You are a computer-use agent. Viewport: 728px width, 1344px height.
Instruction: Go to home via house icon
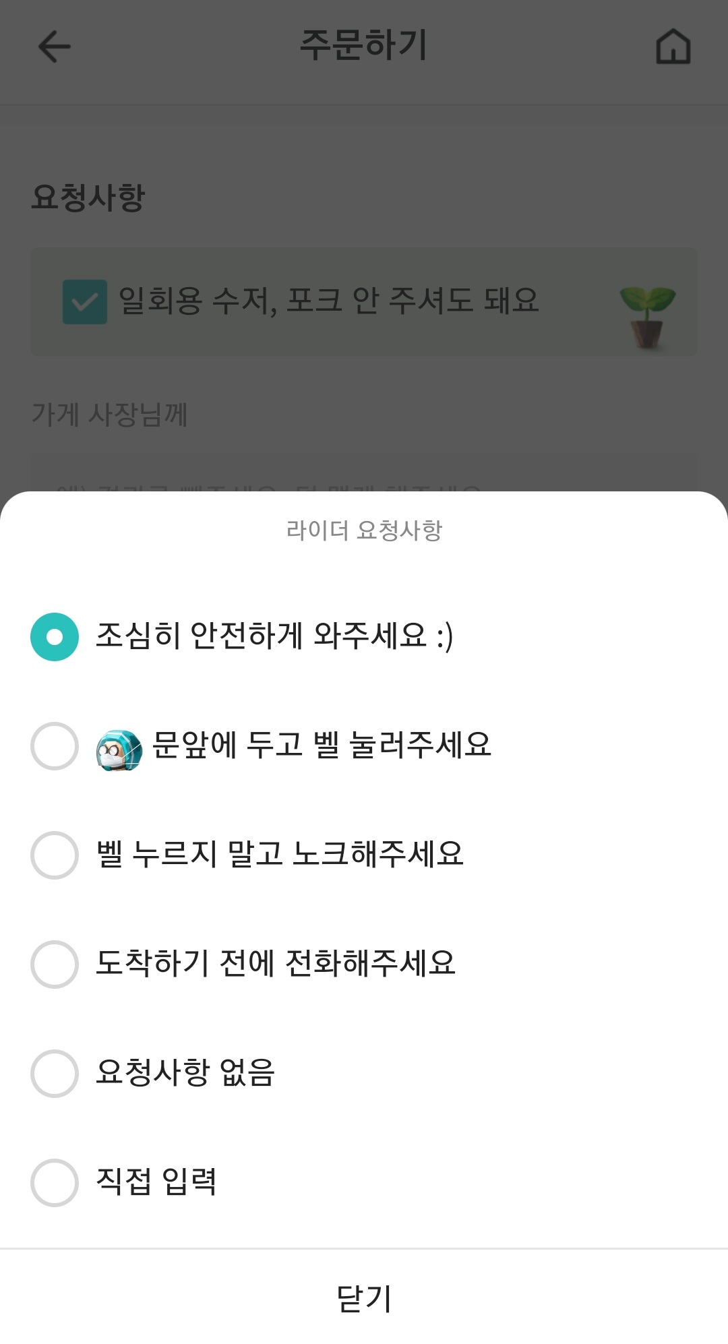point(673,47)
